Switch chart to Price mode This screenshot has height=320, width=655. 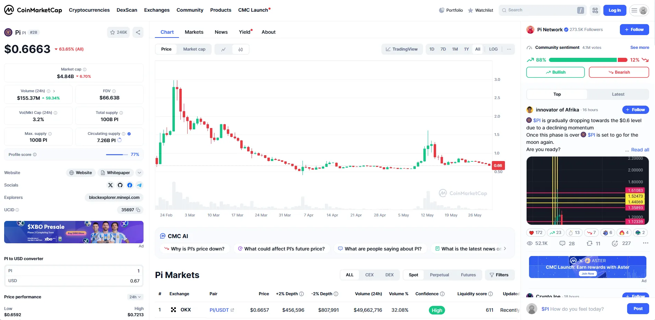[166, 49]
